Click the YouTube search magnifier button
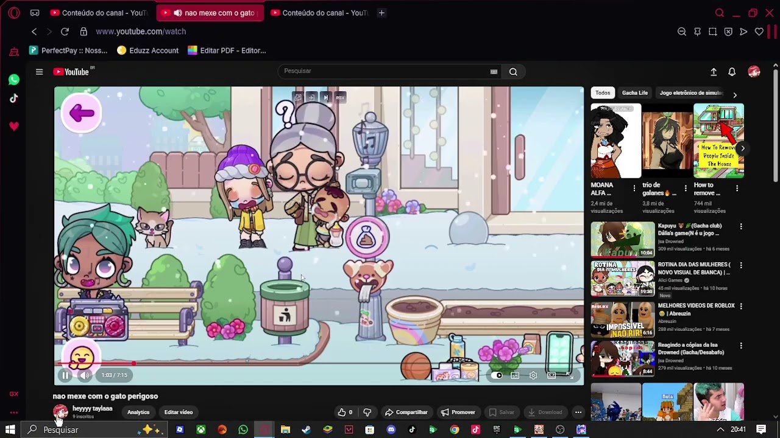 tap(513, 72)
